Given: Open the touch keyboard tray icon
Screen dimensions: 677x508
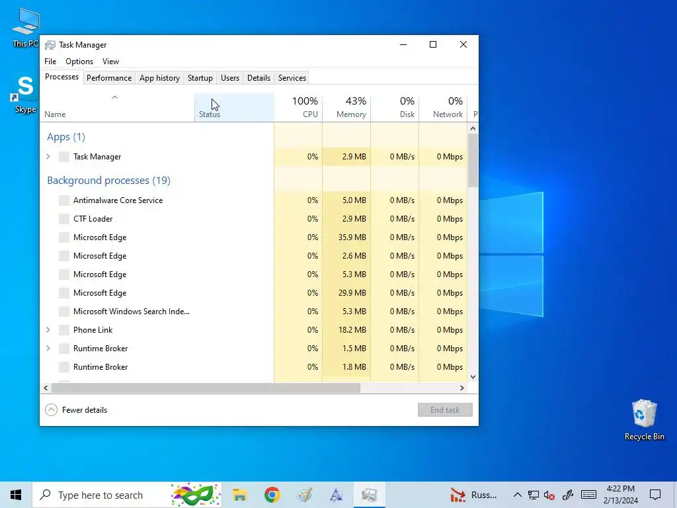Looking at the screenshot, I should click(588, 495).
